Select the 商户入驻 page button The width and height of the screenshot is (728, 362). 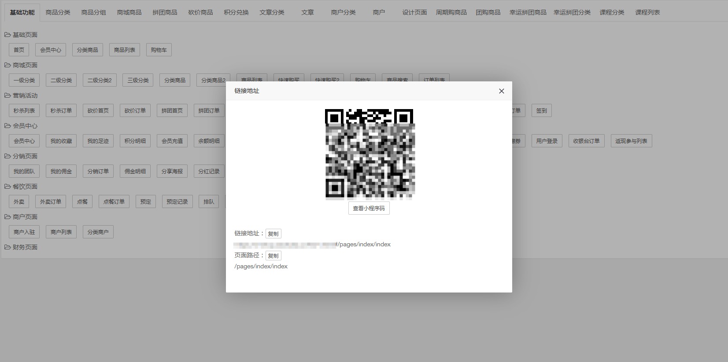click(x=24, y=232)
